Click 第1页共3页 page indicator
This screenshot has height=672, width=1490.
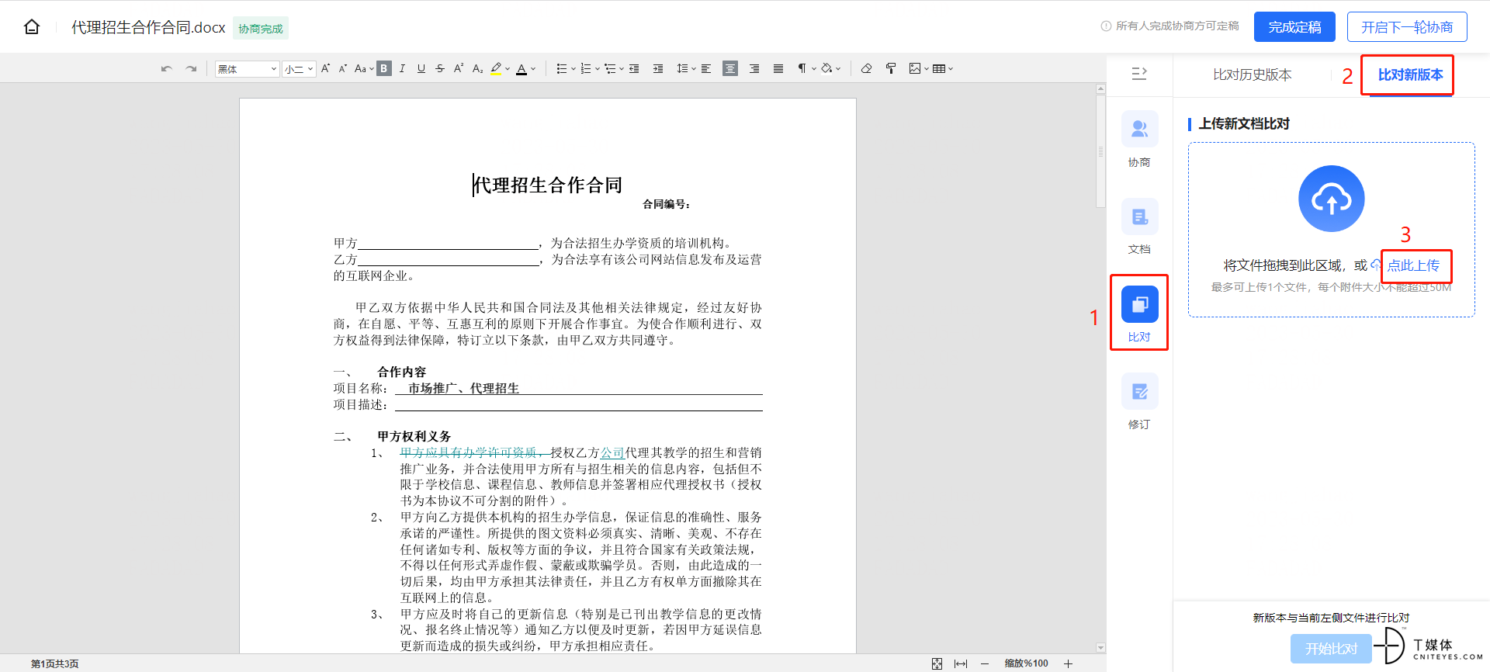coord(54,663)
